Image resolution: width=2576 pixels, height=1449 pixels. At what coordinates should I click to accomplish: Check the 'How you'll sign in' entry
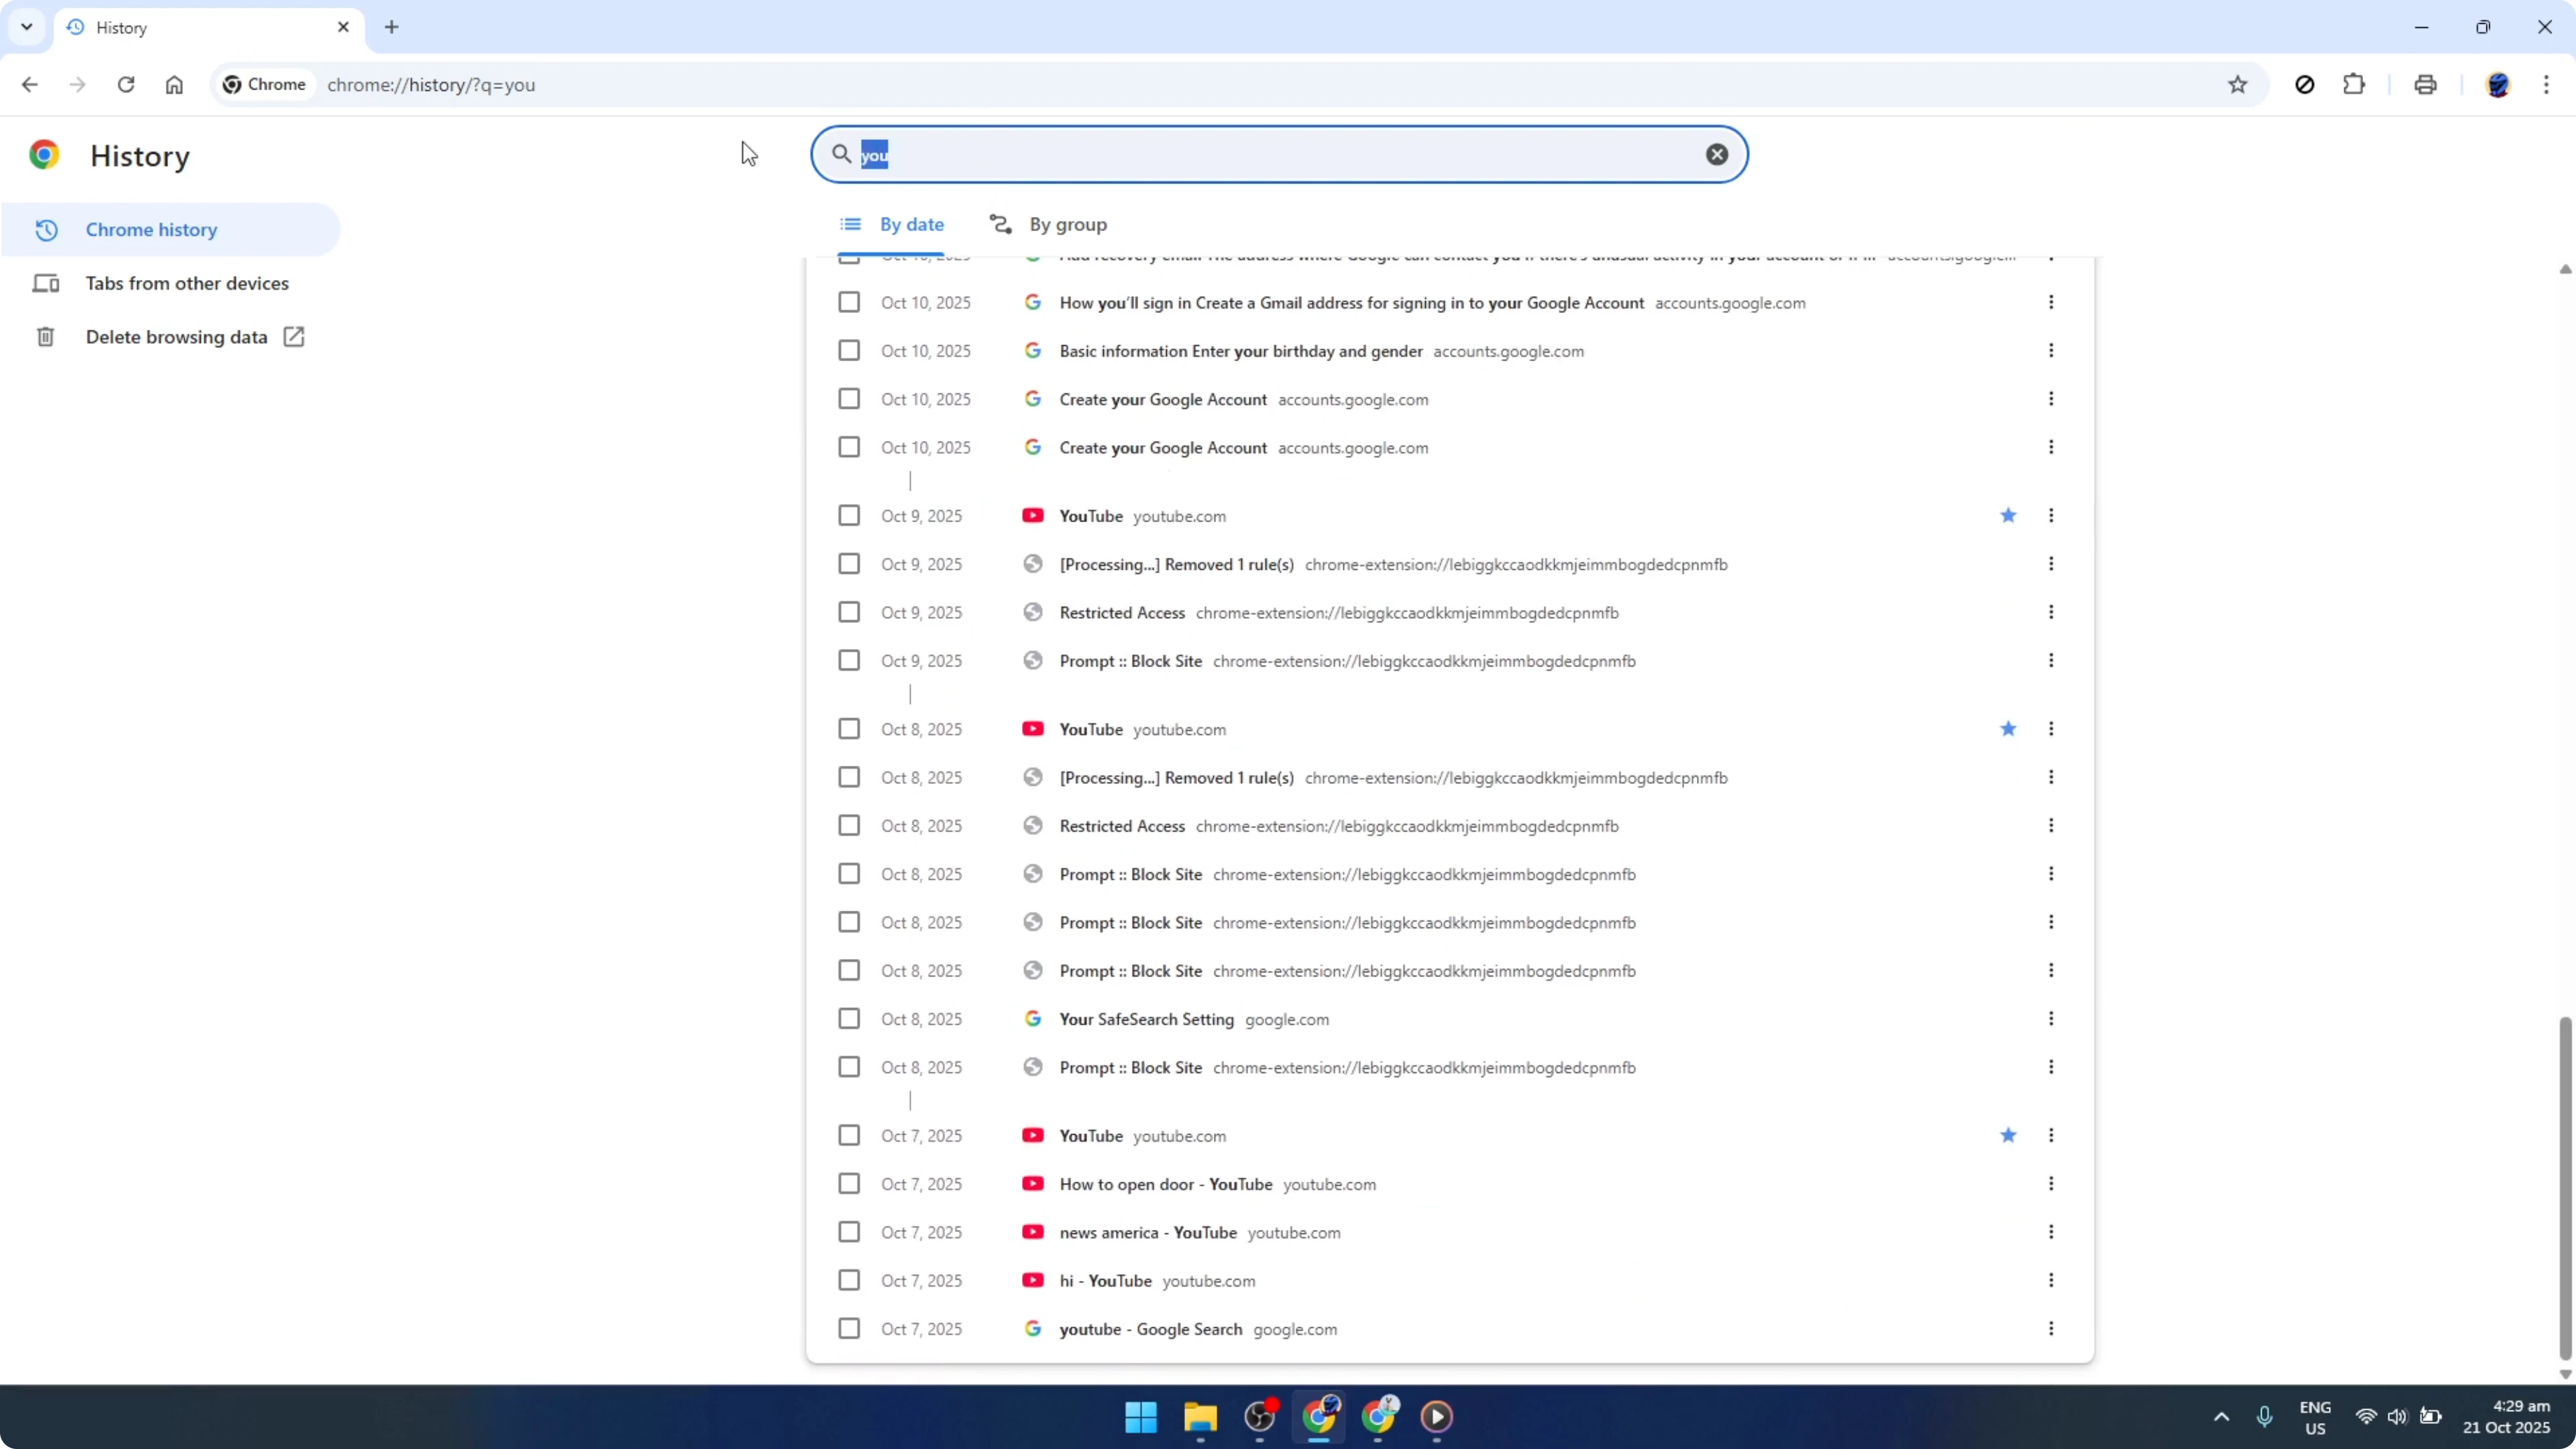tap(849, 302)
